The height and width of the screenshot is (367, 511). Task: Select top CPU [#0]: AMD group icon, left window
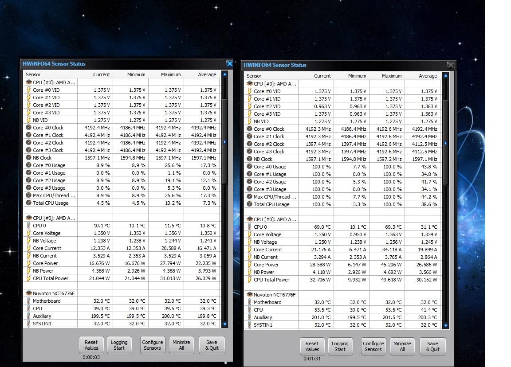point(29,82)
